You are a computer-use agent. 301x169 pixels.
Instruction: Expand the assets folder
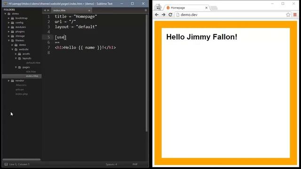coord(16,54)
